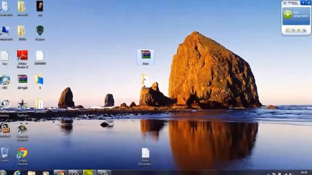This screenshot has height=175, width=312.
Task: Select the small folder icon below the center archive
Action: tap(145, 79)
